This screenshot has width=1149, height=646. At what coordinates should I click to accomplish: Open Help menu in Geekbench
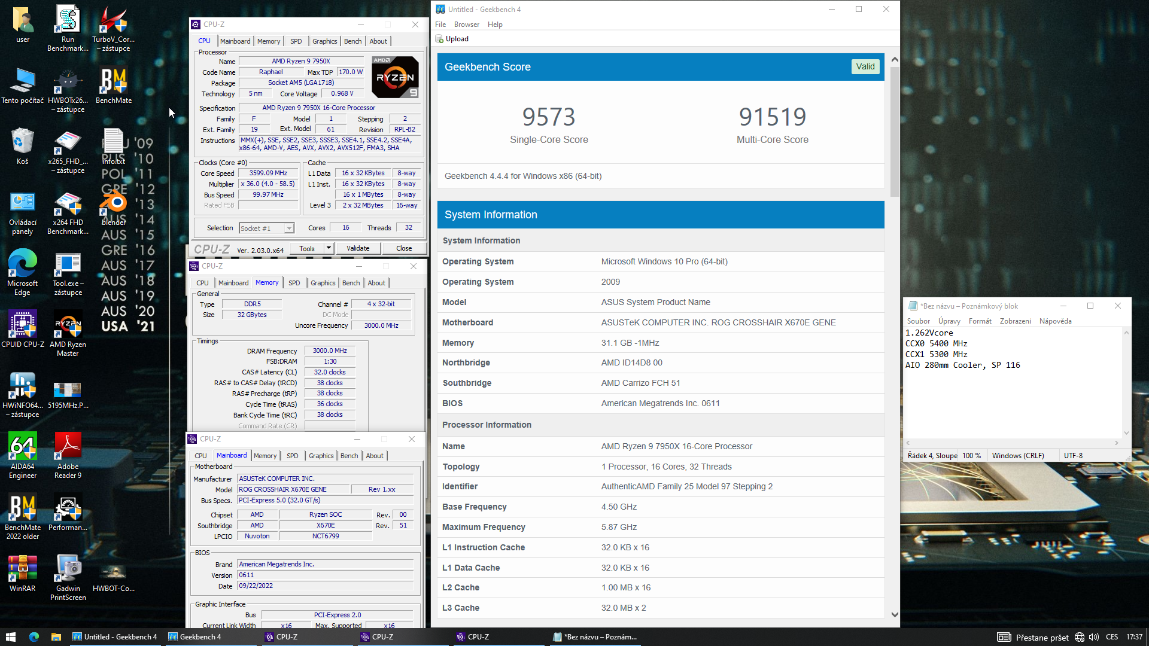[495, 25]
